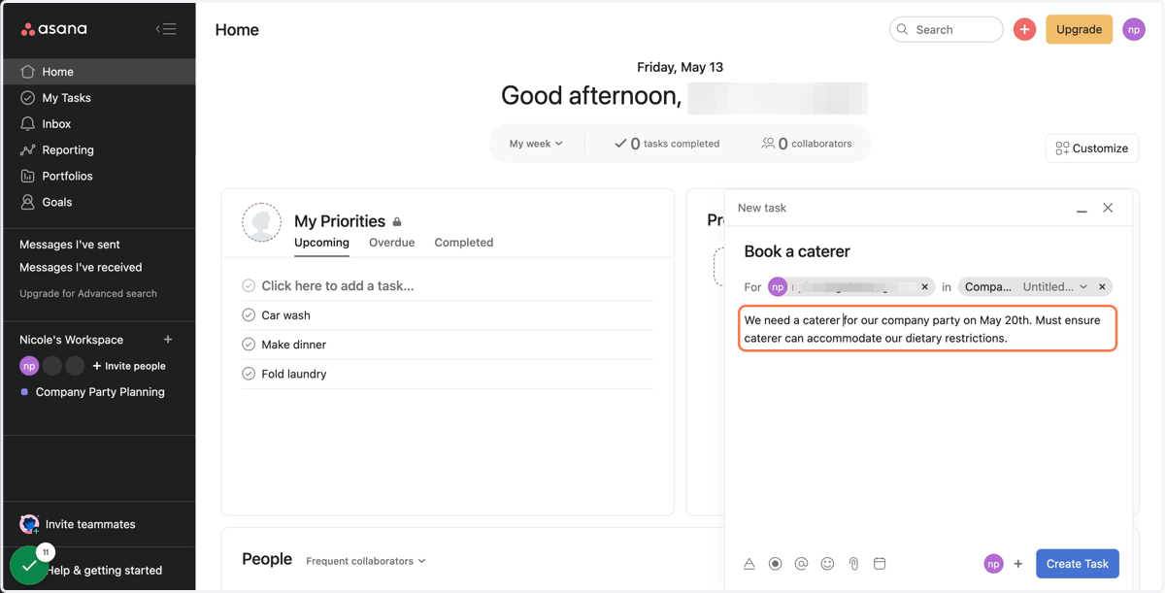Image resolution: width=1165 pixels, height=593 pixels.
Task: Open Reporting in the sidebar
Action: (99, 149)
